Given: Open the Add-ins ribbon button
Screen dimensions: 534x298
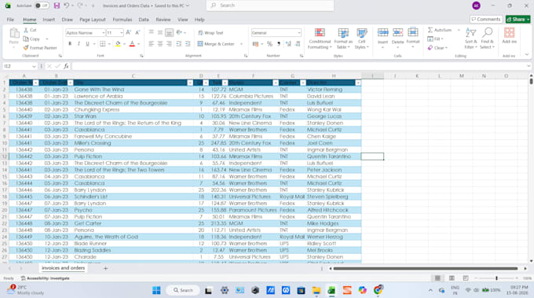Looking at the screenshot, I should [509, 35].
